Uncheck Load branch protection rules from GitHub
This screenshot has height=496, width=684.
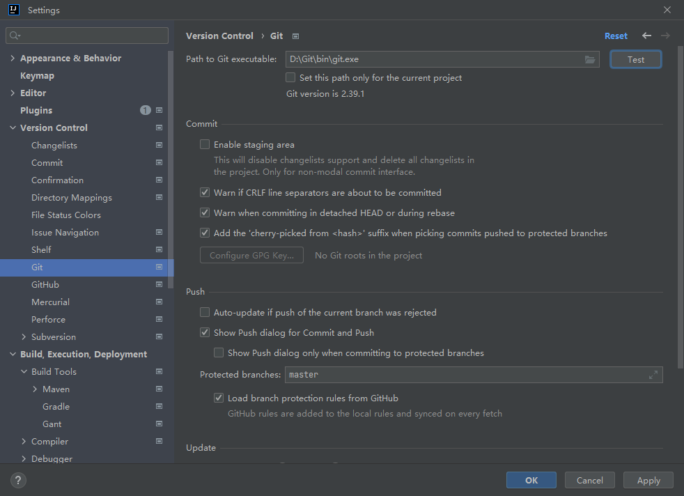coord(219,398)
